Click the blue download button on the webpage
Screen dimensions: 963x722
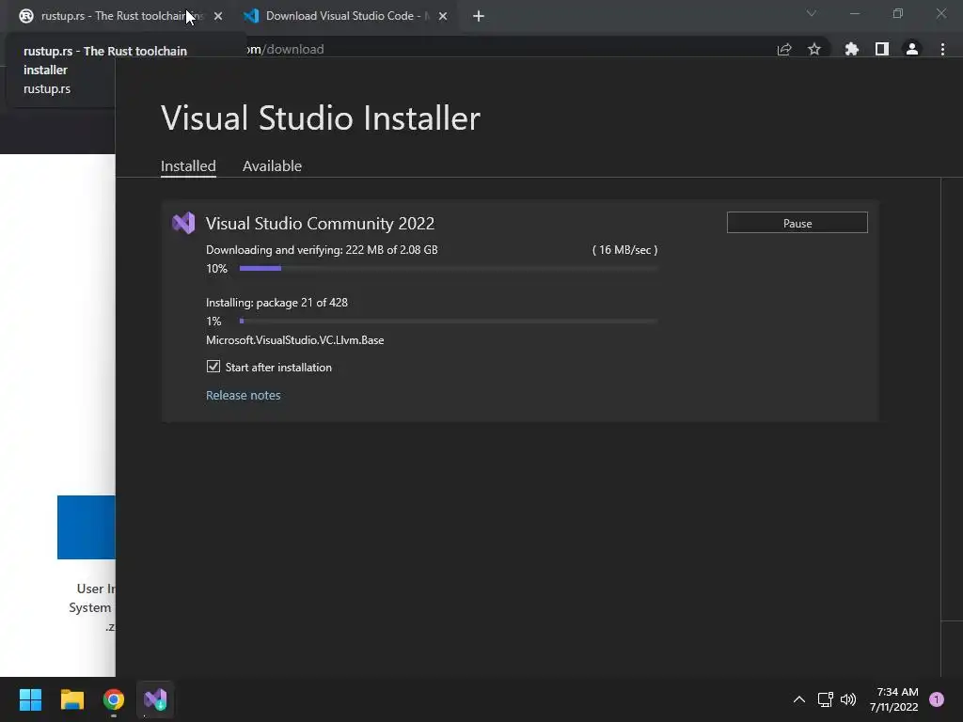(x=86, y=527)
